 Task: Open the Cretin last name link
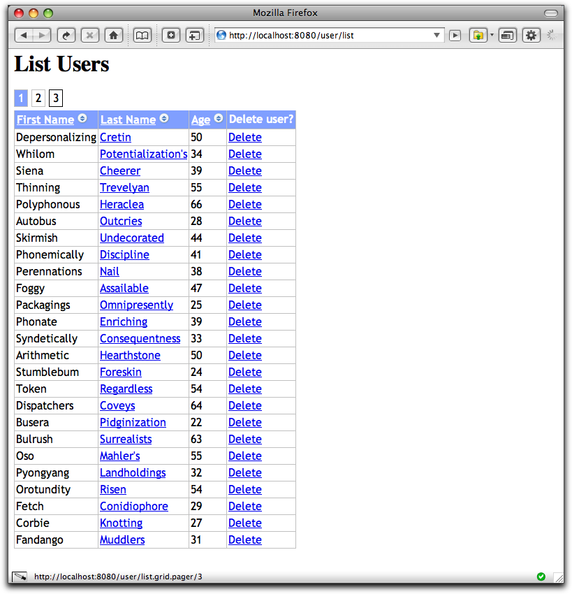coord(115,137)
